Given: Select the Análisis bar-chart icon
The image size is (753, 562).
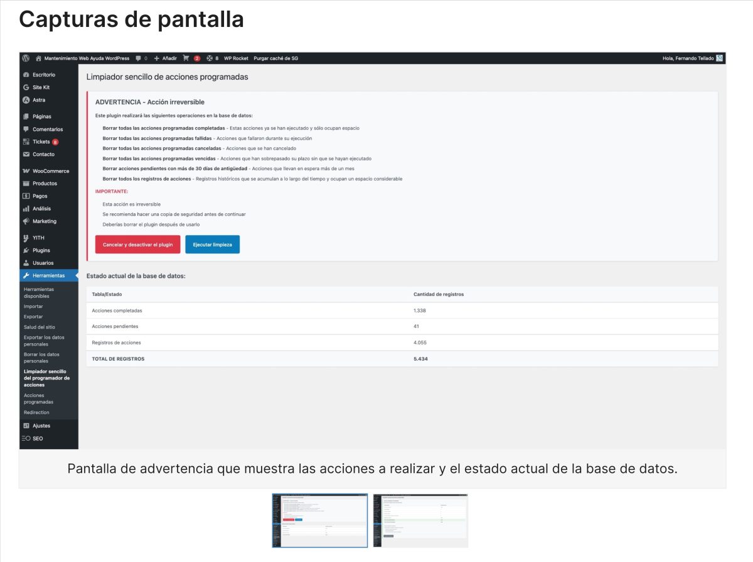Looking at the screenshot, I should point(24,208).
